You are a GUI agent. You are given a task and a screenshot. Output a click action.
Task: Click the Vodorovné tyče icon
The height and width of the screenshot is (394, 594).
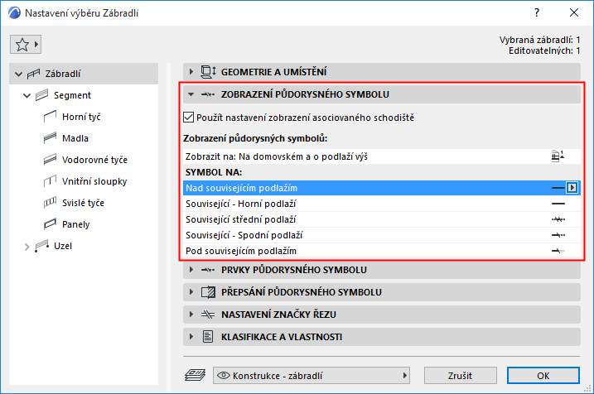pos(48,160)
